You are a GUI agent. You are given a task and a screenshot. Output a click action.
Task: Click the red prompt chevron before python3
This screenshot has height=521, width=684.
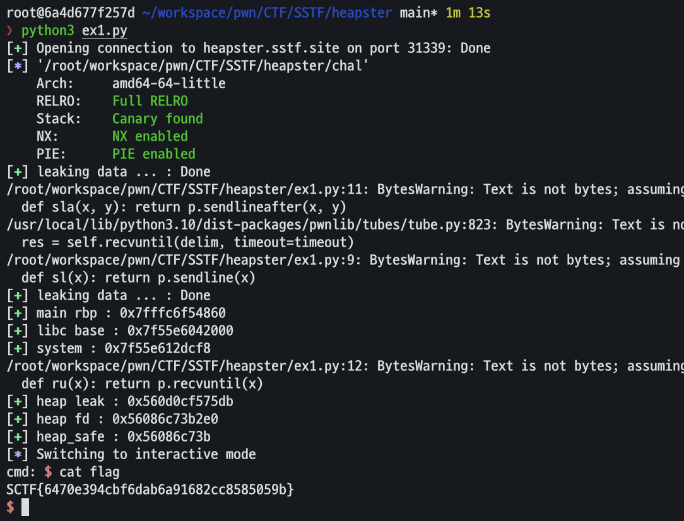[x=9, y=31]
